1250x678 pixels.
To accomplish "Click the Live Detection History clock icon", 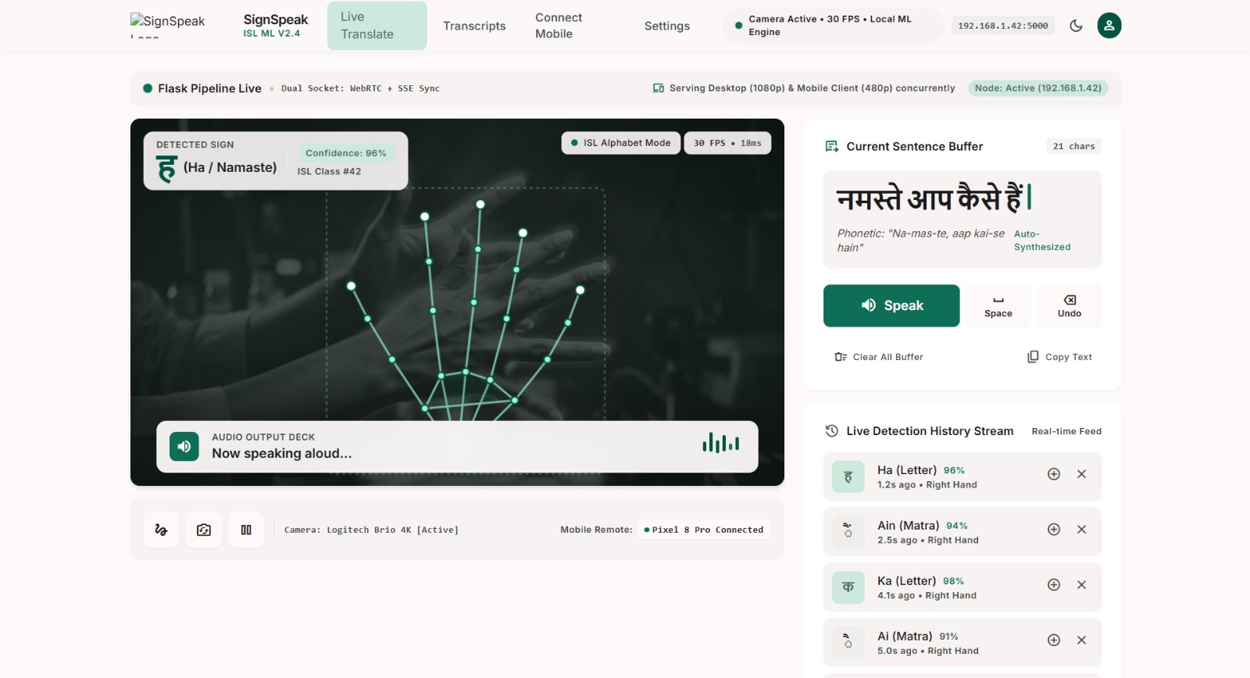I will [x=832, y=431].
